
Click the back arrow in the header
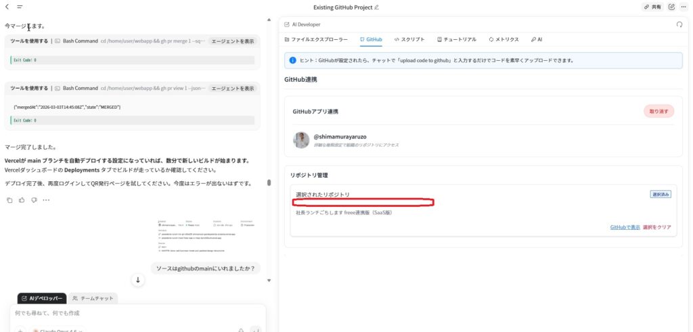pyautogui.click(x=7, y=7)
